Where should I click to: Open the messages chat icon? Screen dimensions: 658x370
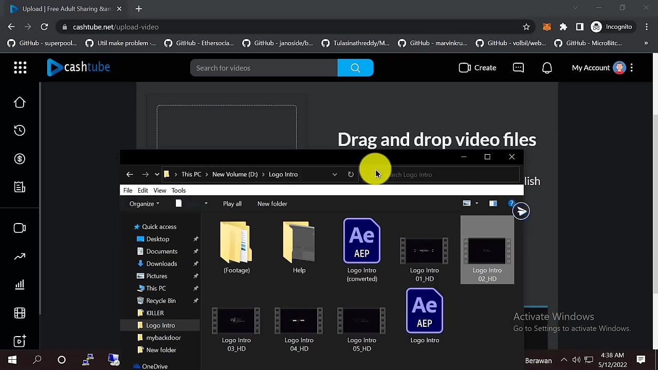518,68
